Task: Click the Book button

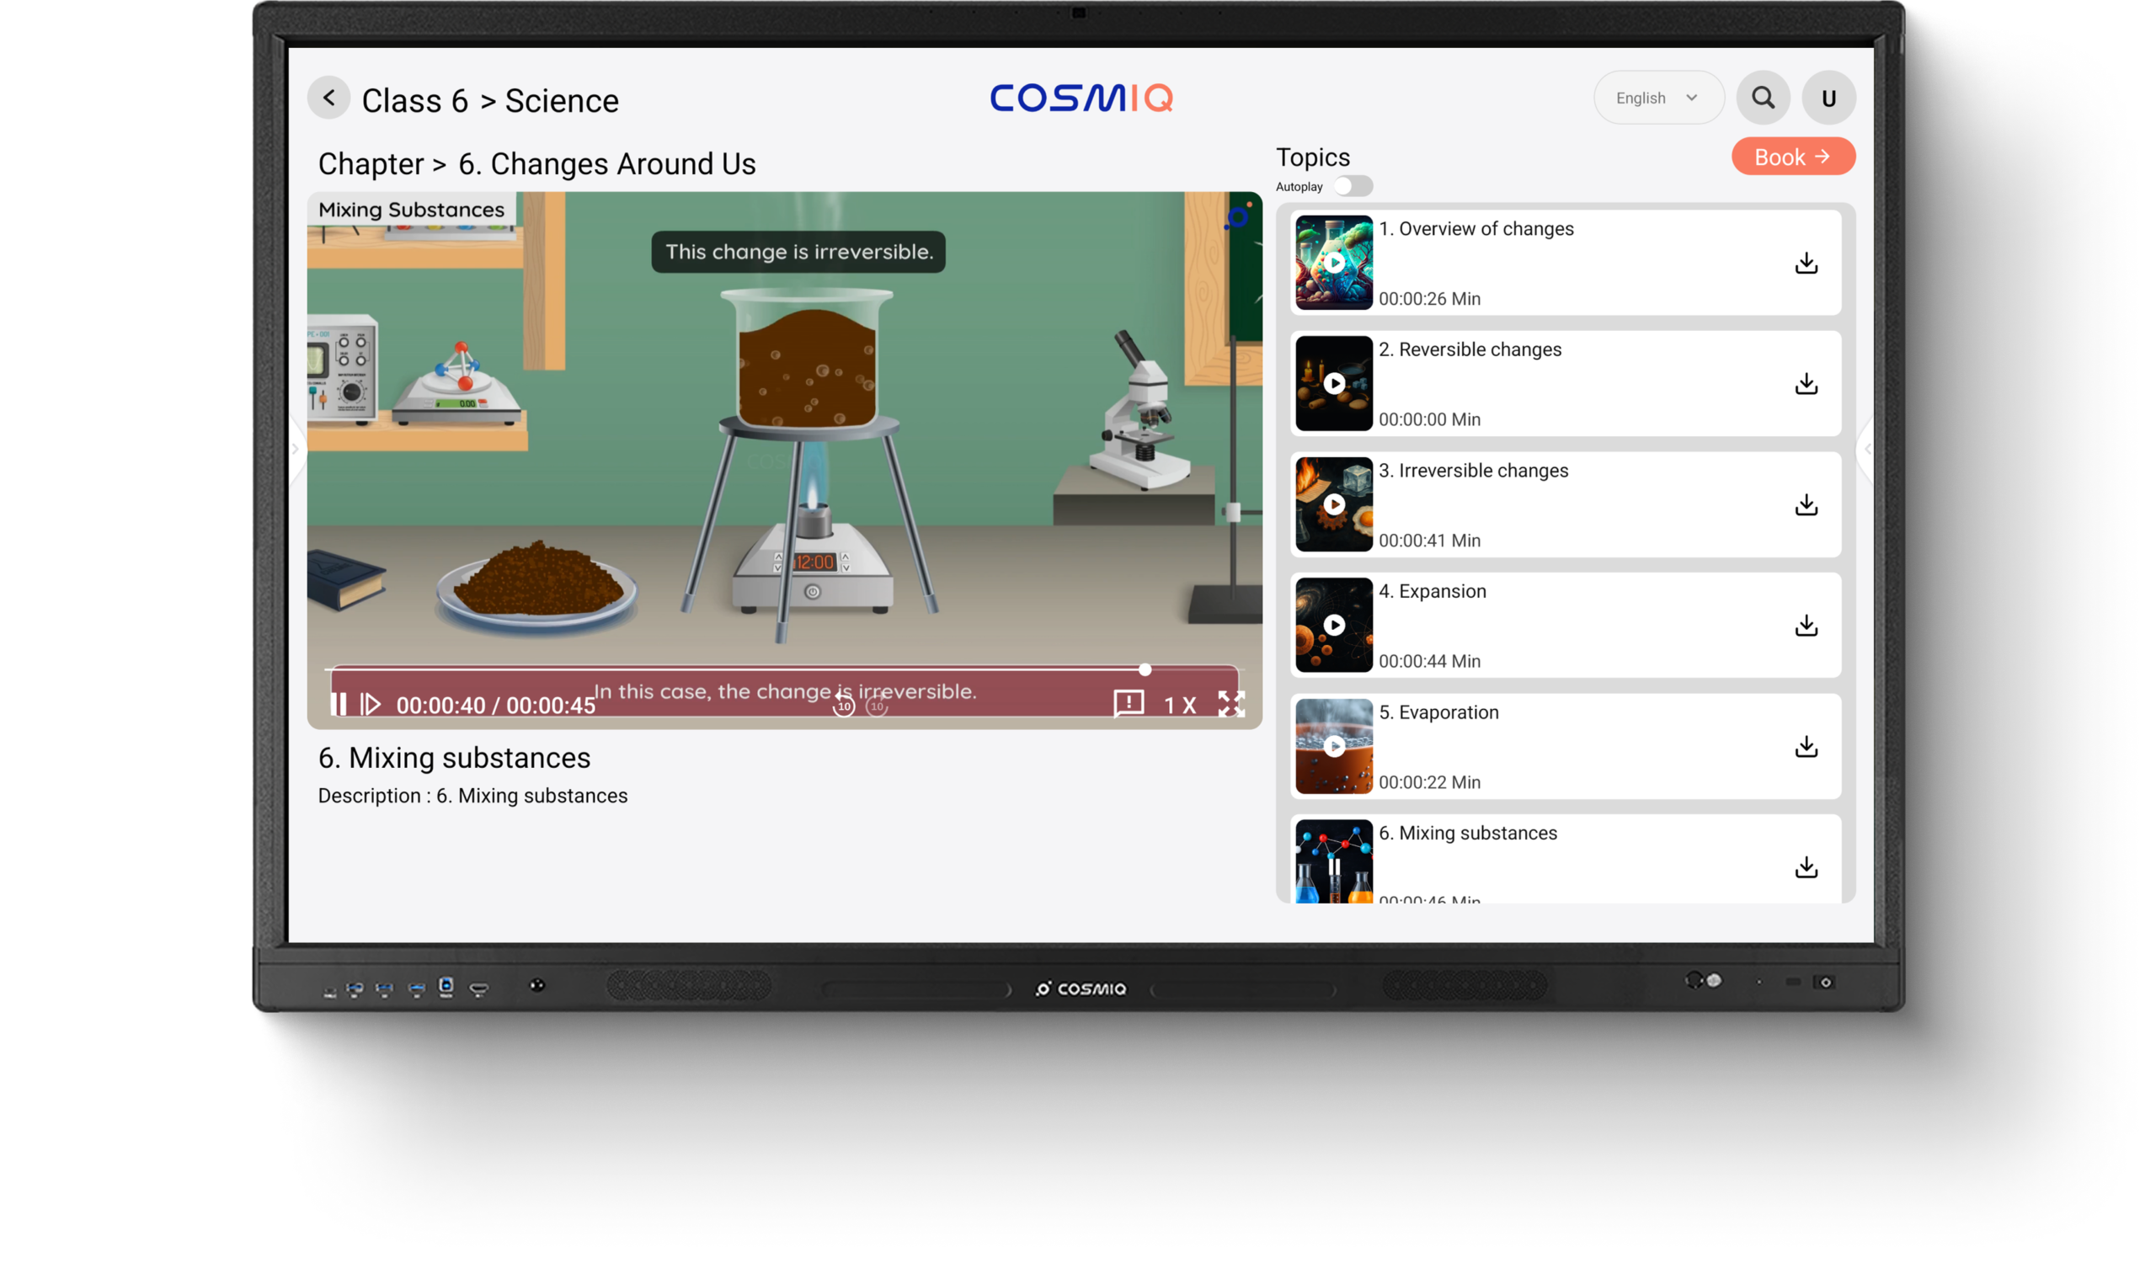Action: pyautogui.click(x=1792, y=157)
